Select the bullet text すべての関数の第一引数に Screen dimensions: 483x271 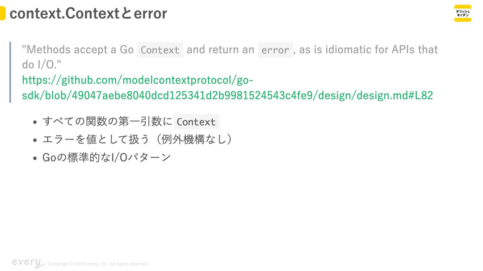pos(107,122)
